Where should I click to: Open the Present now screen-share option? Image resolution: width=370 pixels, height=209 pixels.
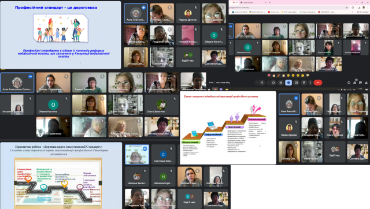(296, 83)
